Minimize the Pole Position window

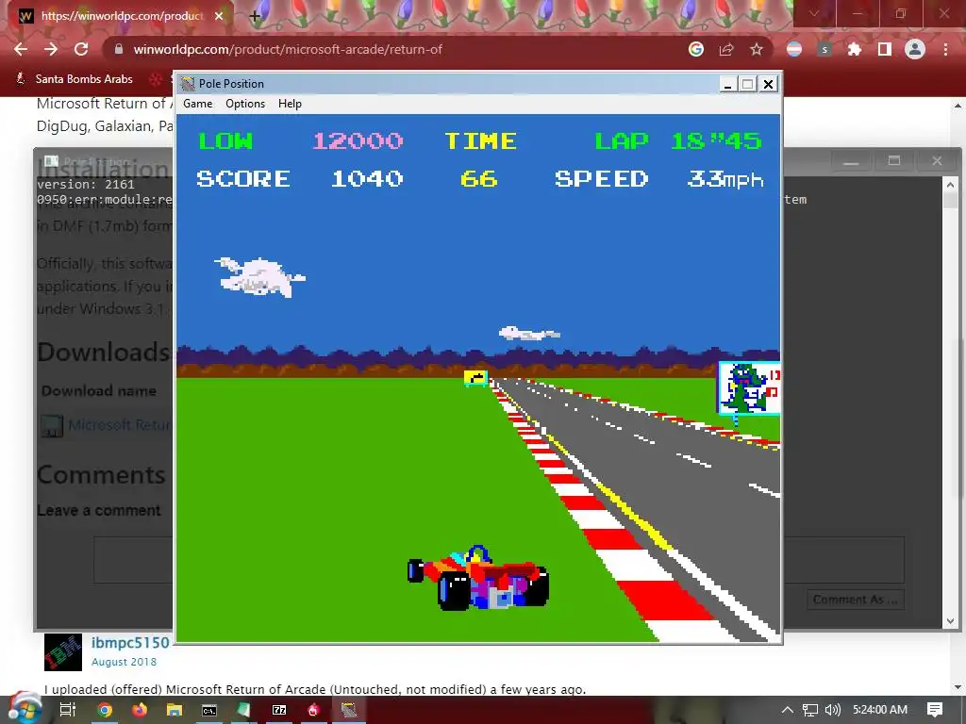point(728,84)
